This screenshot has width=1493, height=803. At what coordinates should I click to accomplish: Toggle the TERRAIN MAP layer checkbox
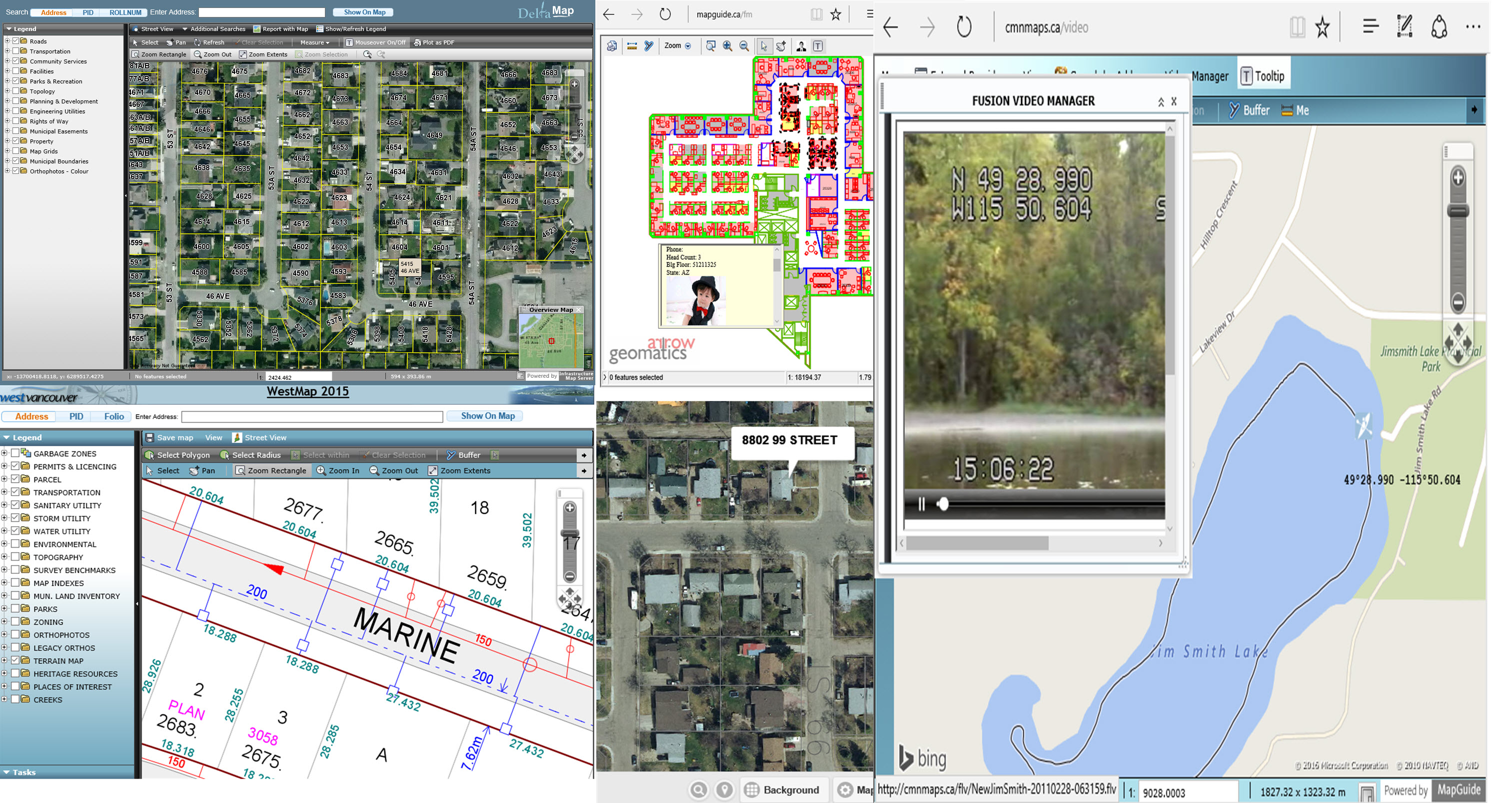point(15,661)
